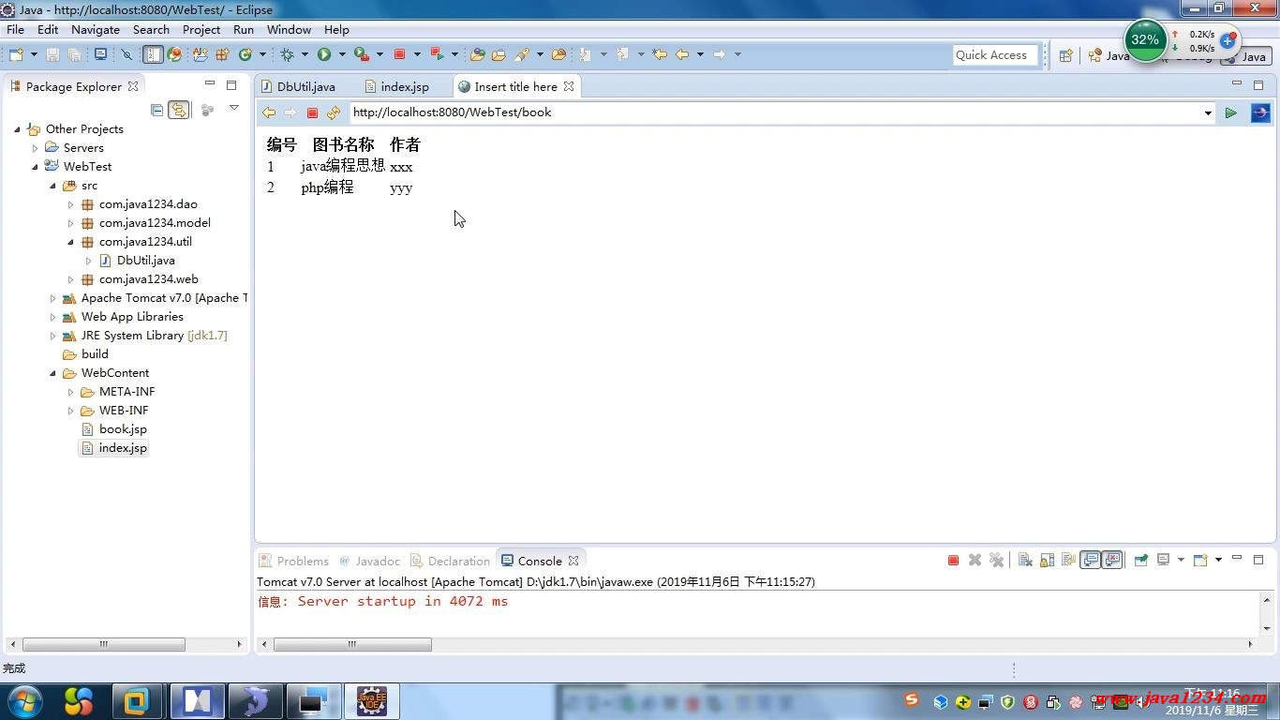
Task: Click the Open Type folder icon
Action: (x=477, y=54)
